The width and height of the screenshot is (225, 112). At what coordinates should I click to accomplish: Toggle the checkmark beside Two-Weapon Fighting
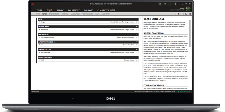39,37
